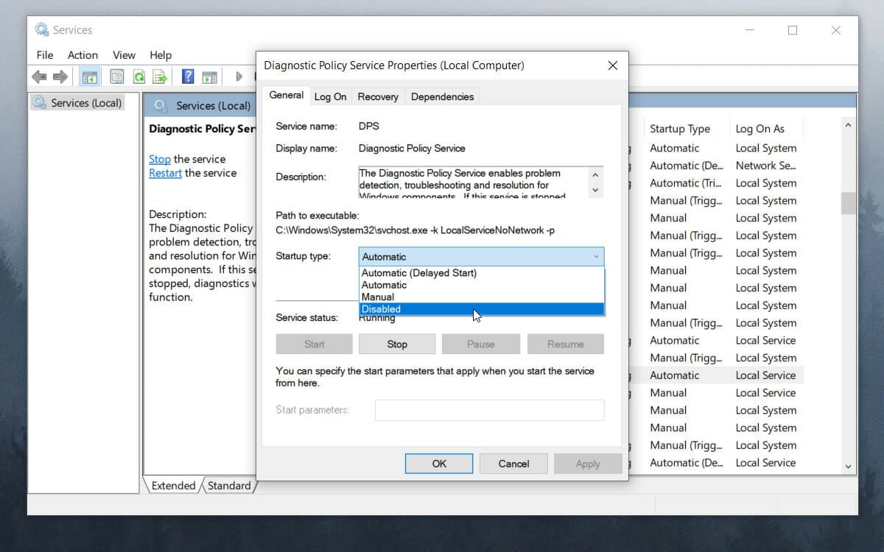
Task: Click the "Automatic (Tri..." startup type cell
Action: (x=686, y=183)
